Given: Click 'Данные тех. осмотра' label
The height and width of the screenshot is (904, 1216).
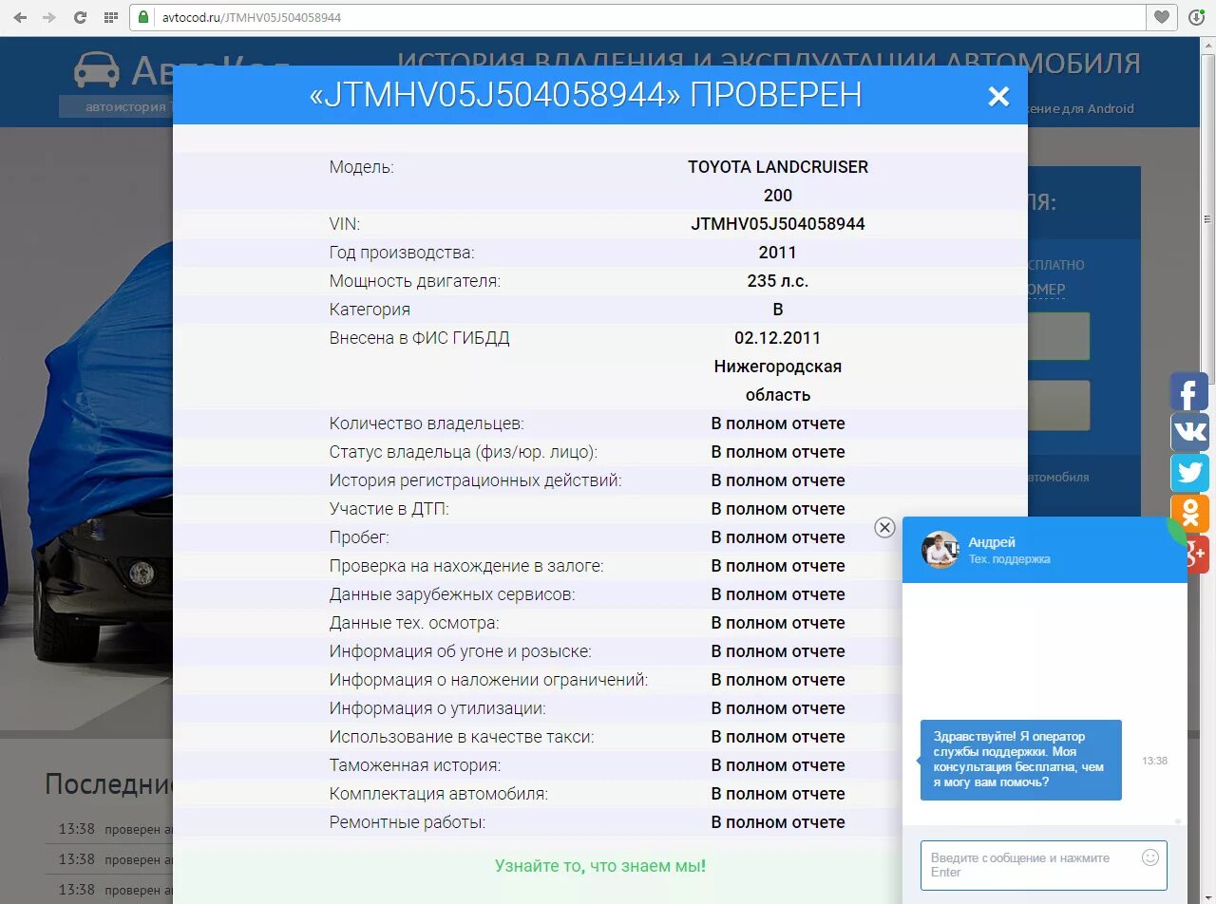Looking at the screenshot, I should coord(414,623).
